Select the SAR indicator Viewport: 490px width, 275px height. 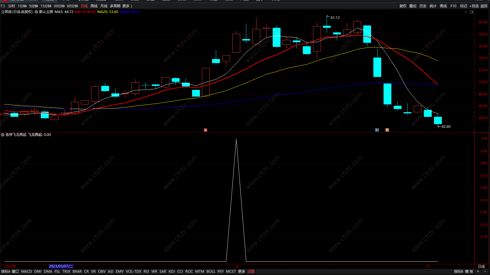coord(163,272)
